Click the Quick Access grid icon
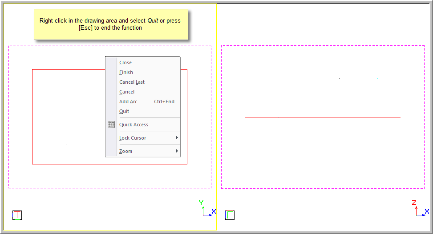The image size is (433, 234). [111, 125]
